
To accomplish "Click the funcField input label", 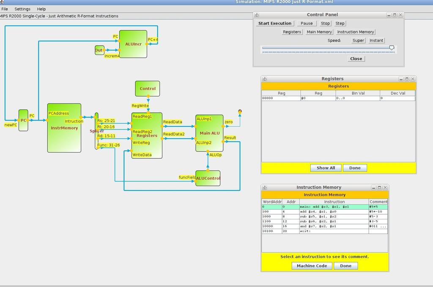I will [x=187, y=177].
